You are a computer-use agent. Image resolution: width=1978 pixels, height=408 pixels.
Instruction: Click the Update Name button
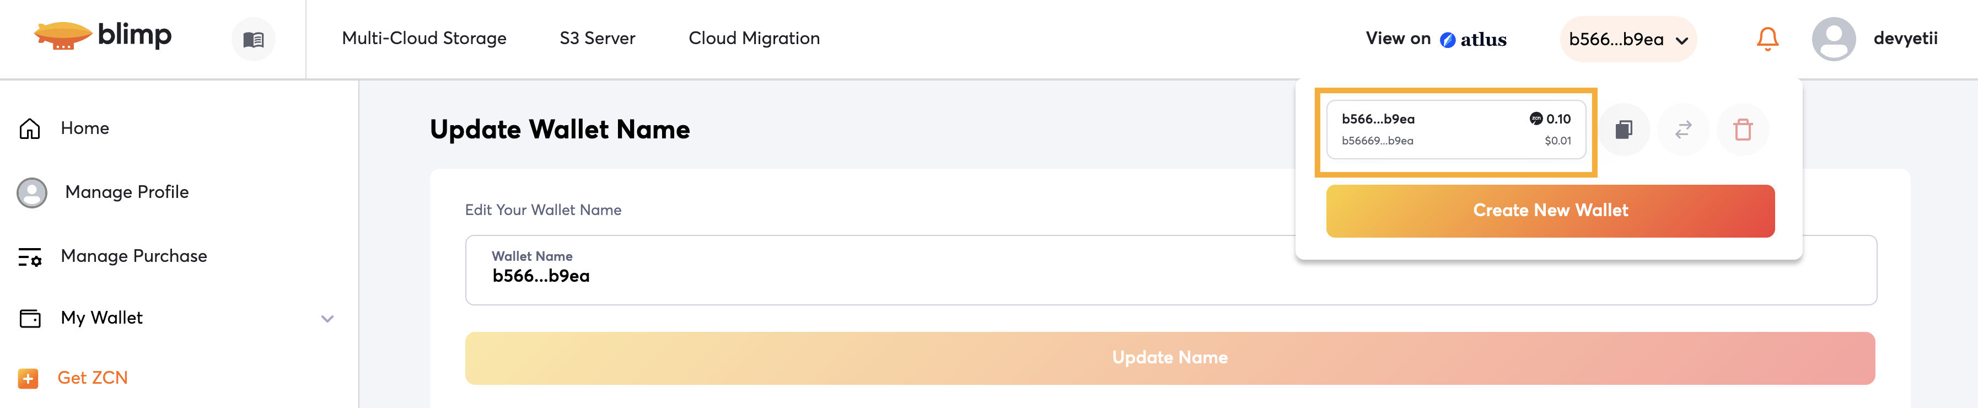(x=1169, y=358)
